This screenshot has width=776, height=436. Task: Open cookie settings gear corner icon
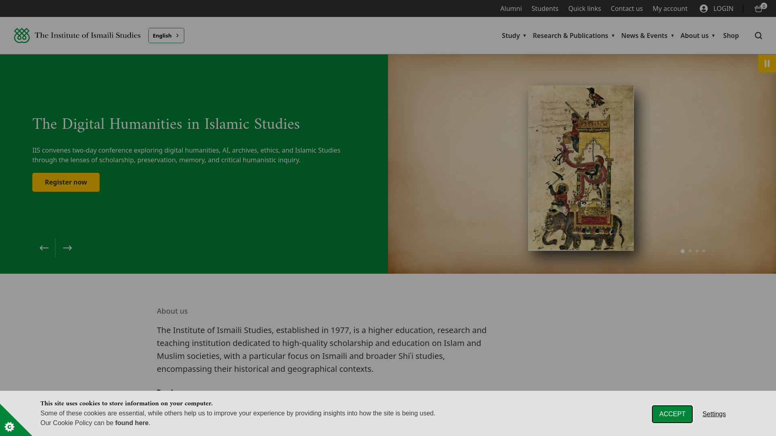coord(9,426)
